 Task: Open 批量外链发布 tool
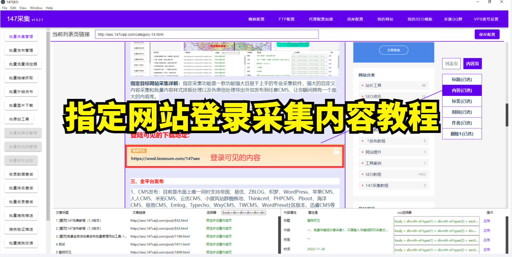tap(21, 92)
